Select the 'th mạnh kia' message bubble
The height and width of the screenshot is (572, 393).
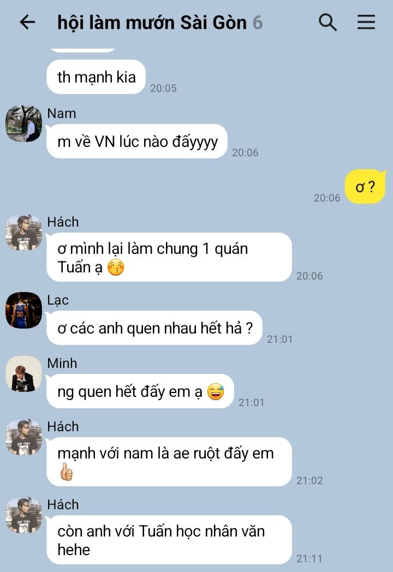click(96, 77)
